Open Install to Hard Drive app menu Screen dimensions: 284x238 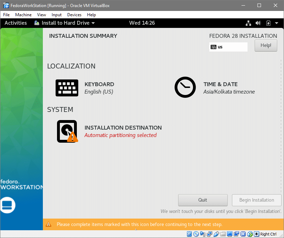click(x=64, y=23)
